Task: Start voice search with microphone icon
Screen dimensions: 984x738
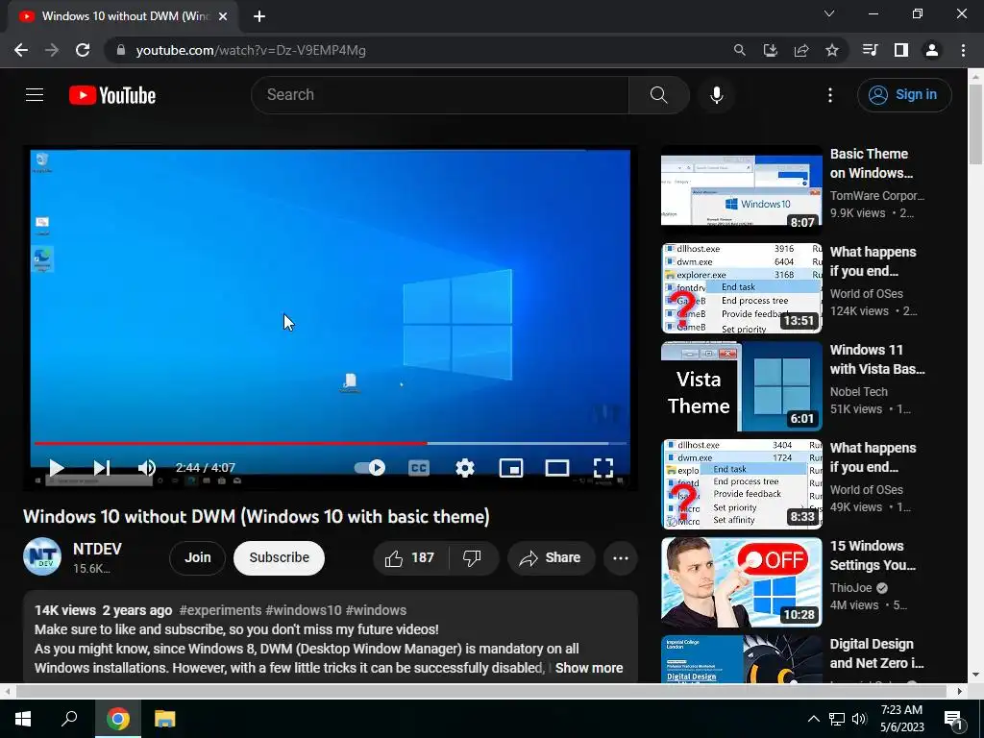Action: (716, 95)
